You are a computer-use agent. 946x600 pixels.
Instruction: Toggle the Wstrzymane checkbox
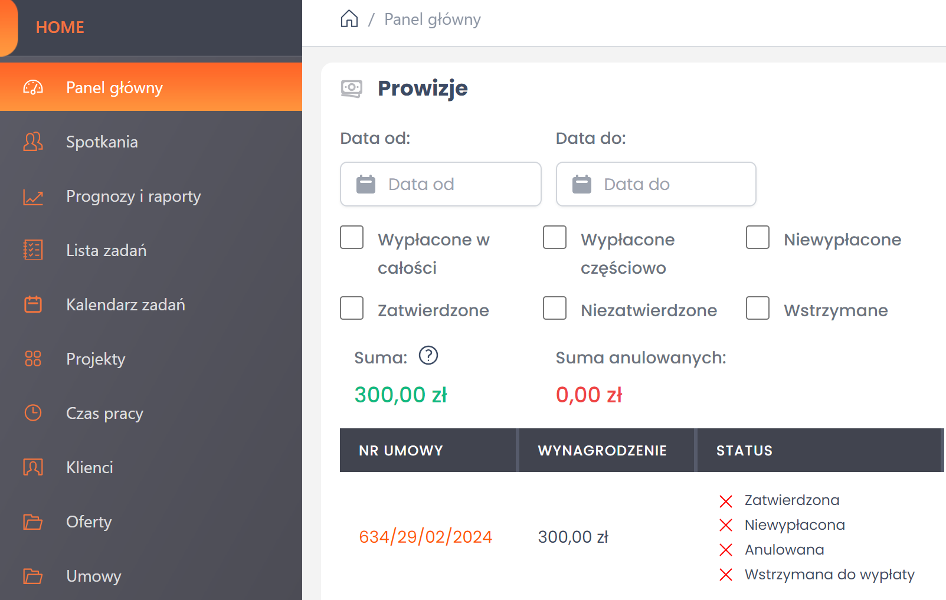coord(758,309)
